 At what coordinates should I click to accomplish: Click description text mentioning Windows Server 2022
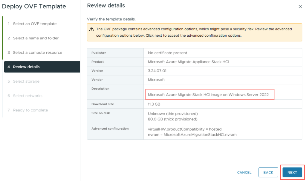(x=208, y=95)
